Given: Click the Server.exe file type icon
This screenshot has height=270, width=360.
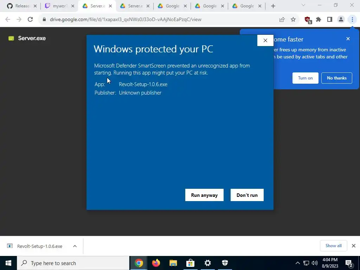Looking at the screenshot, I should [11, 38].
